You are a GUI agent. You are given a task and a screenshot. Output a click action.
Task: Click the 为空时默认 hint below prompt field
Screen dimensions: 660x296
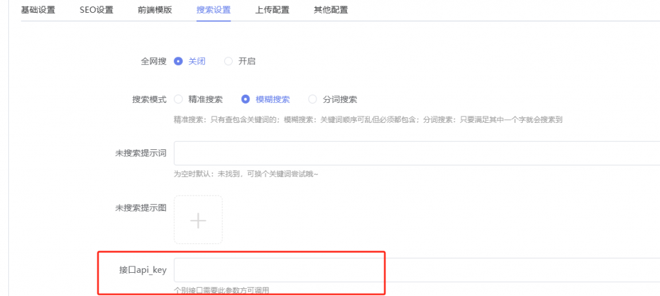246,174
